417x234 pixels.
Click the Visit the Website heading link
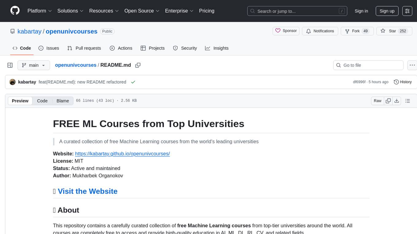point(87,191)
